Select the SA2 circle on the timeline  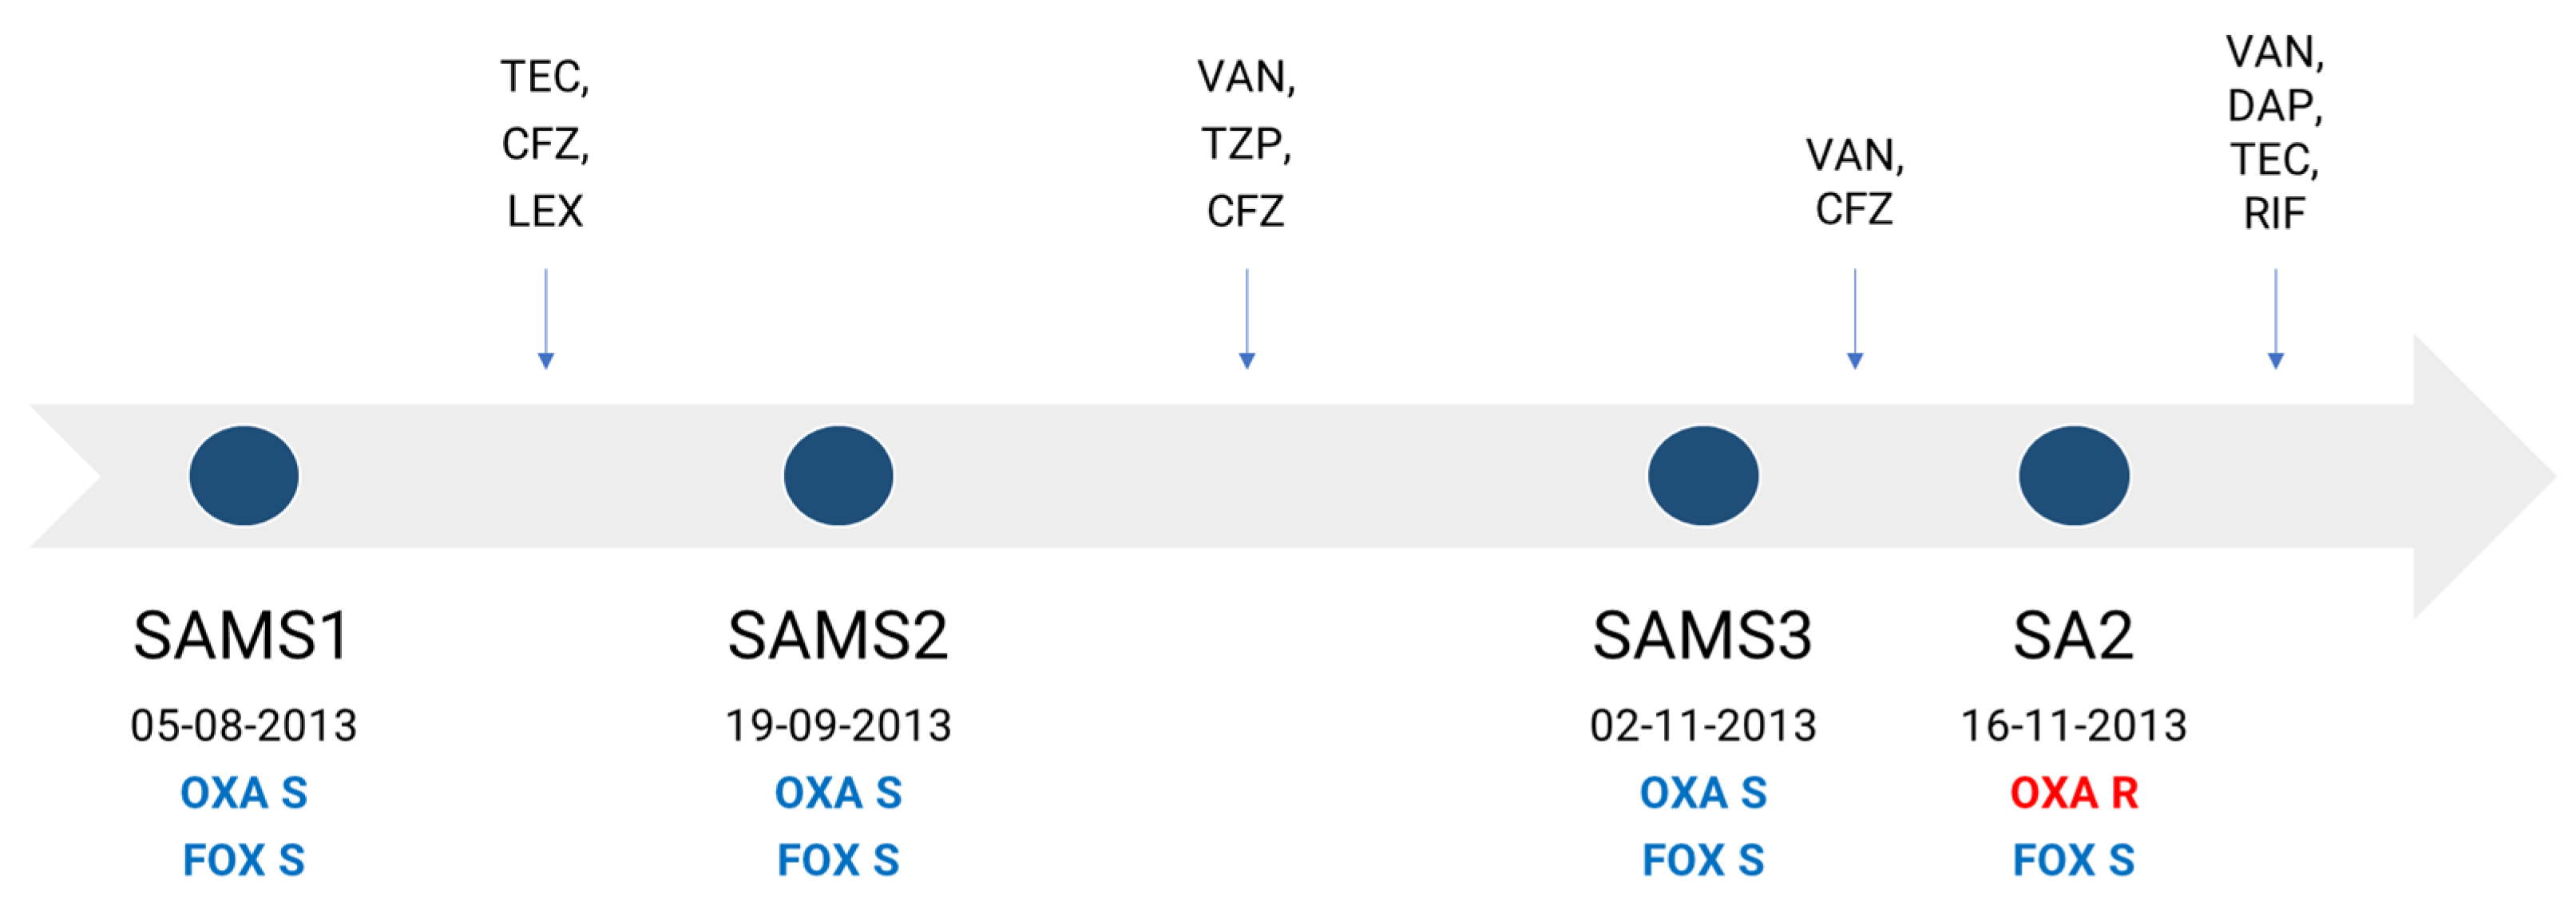click(x=2073, y=476)
